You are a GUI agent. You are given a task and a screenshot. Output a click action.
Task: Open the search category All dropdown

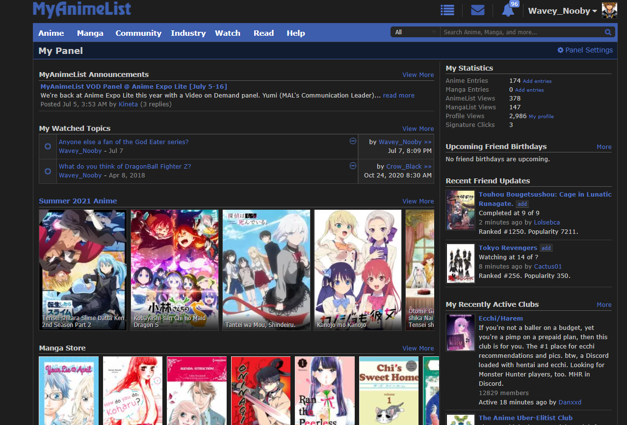(x=415, y=32)
